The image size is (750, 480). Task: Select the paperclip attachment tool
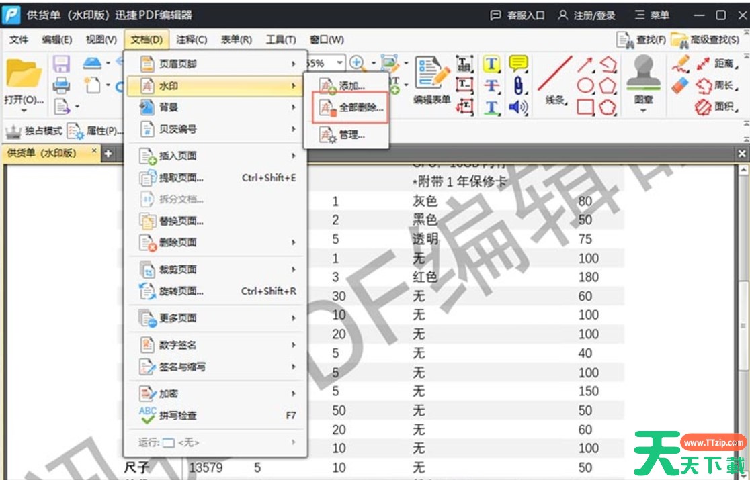518,85
